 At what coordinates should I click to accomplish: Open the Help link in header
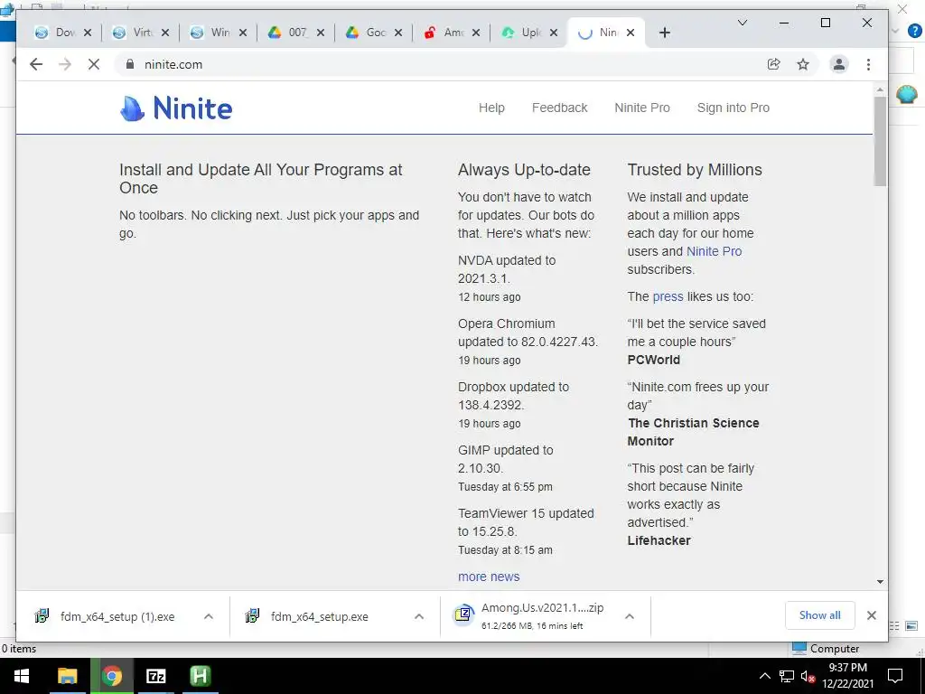click(491, 108)
